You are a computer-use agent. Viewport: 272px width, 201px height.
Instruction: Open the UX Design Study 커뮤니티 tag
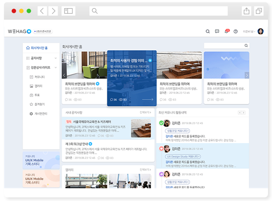(183, 156)
